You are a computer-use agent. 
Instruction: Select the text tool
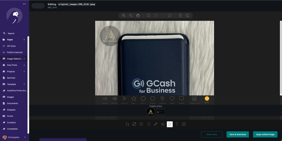[x=177, y=124]
